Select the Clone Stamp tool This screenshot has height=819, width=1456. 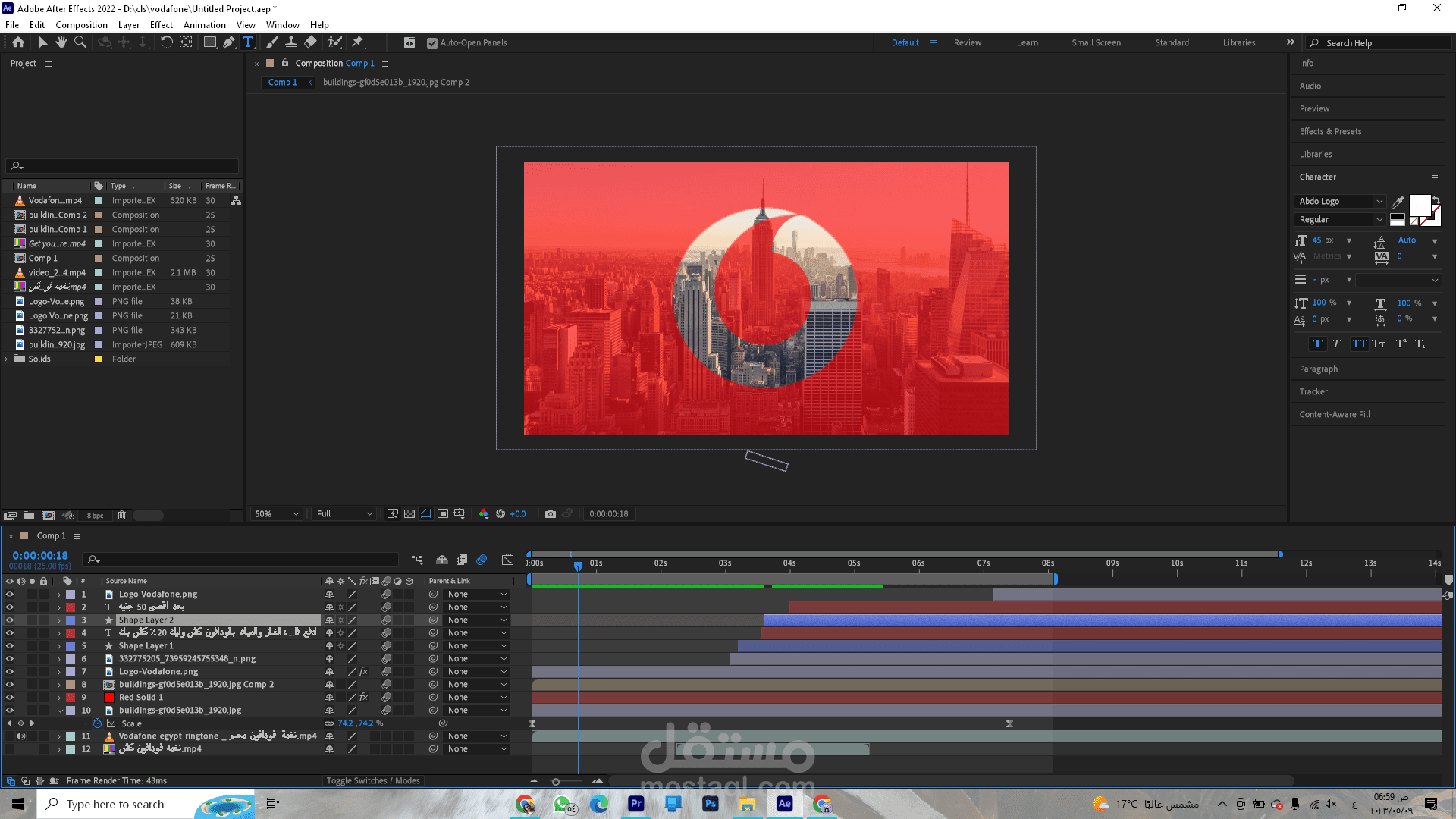point(291,42)
